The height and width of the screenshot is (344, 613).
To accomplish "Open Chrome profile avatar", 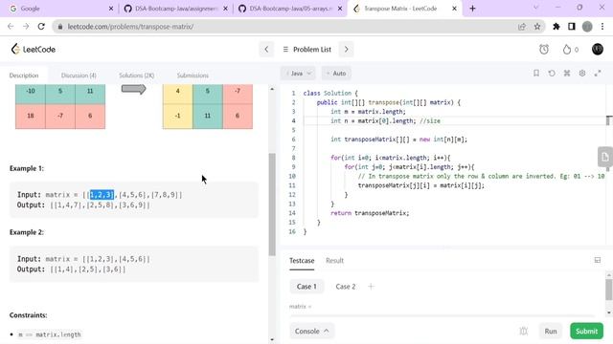I will [x=587, y=27].
